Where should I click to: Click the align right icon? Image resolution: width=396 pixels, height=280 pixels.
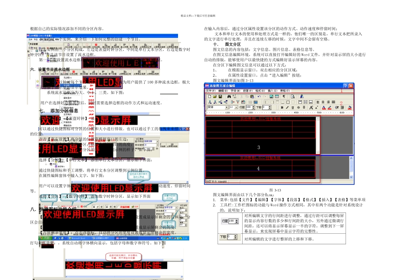[328, 102]
